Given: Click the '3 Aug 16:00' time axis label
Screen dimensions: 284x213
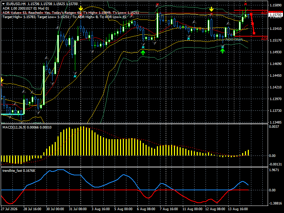Looking at the screenshot, I should click(x=100, y=209).
